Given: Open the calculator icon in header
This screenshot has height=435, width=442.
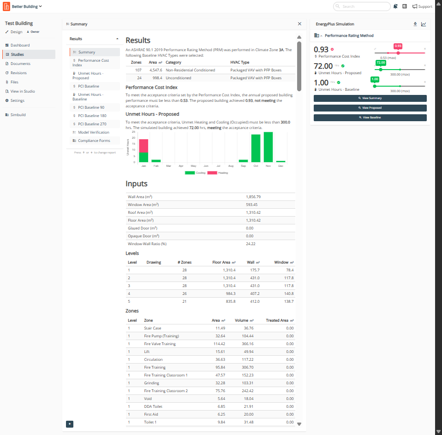Looking at the screenshot, I should [x=405, y=6].
